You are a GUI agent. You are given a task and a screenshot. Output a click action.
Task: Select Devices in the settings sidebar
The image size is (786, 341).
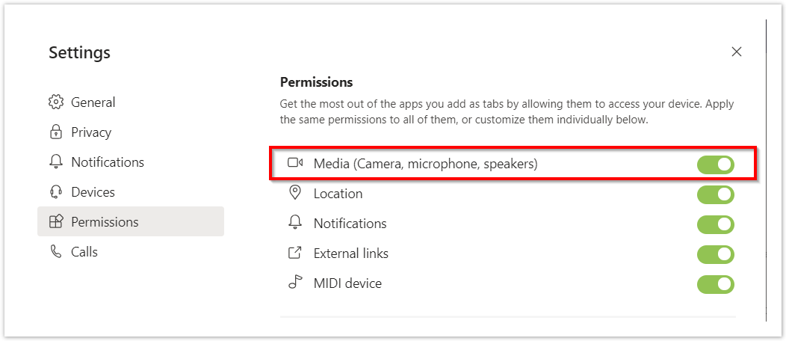click(x=93, y=192)
